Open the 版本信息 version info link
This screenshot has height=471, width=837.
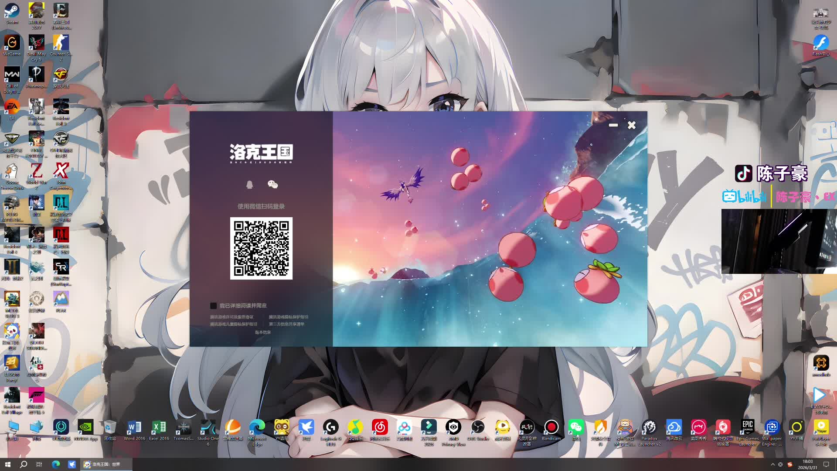click(262, 332)
